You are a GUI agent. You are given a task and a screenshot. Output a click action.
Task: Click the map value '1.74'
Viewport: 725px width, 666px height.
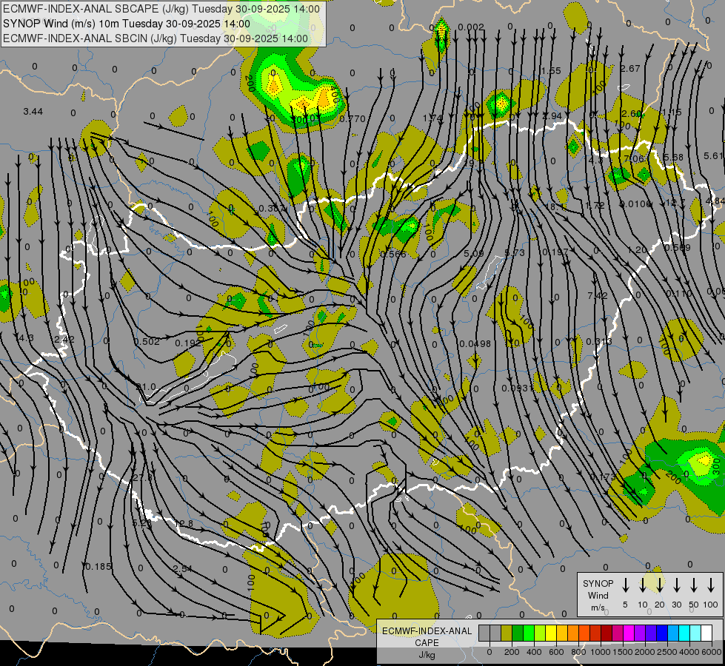432,118
